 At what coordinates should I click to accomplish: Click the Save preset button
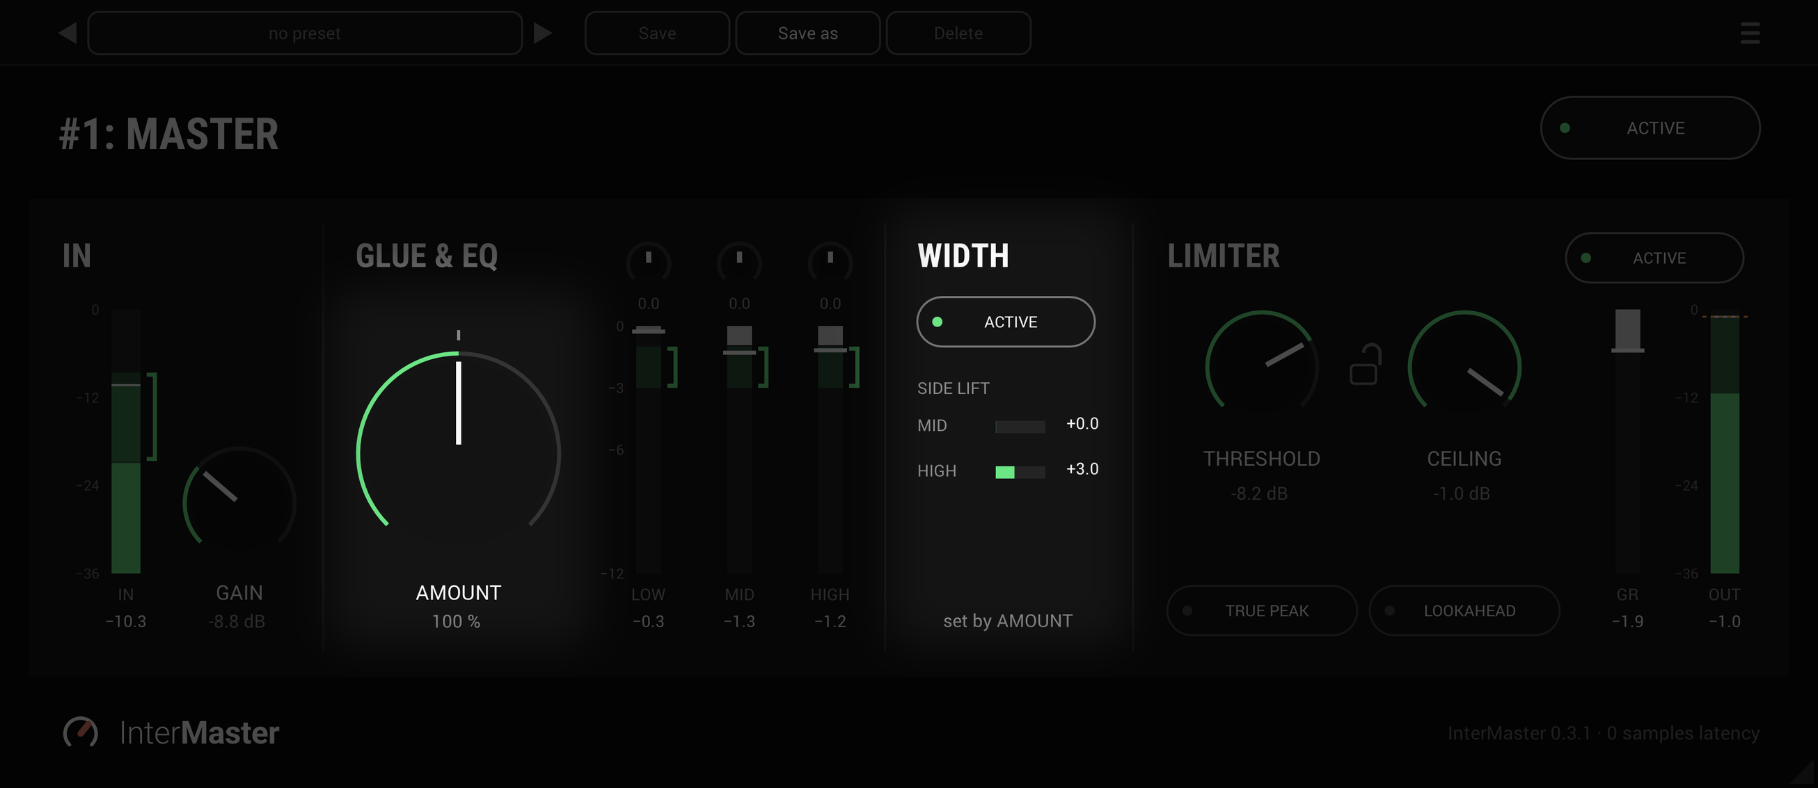657,33
